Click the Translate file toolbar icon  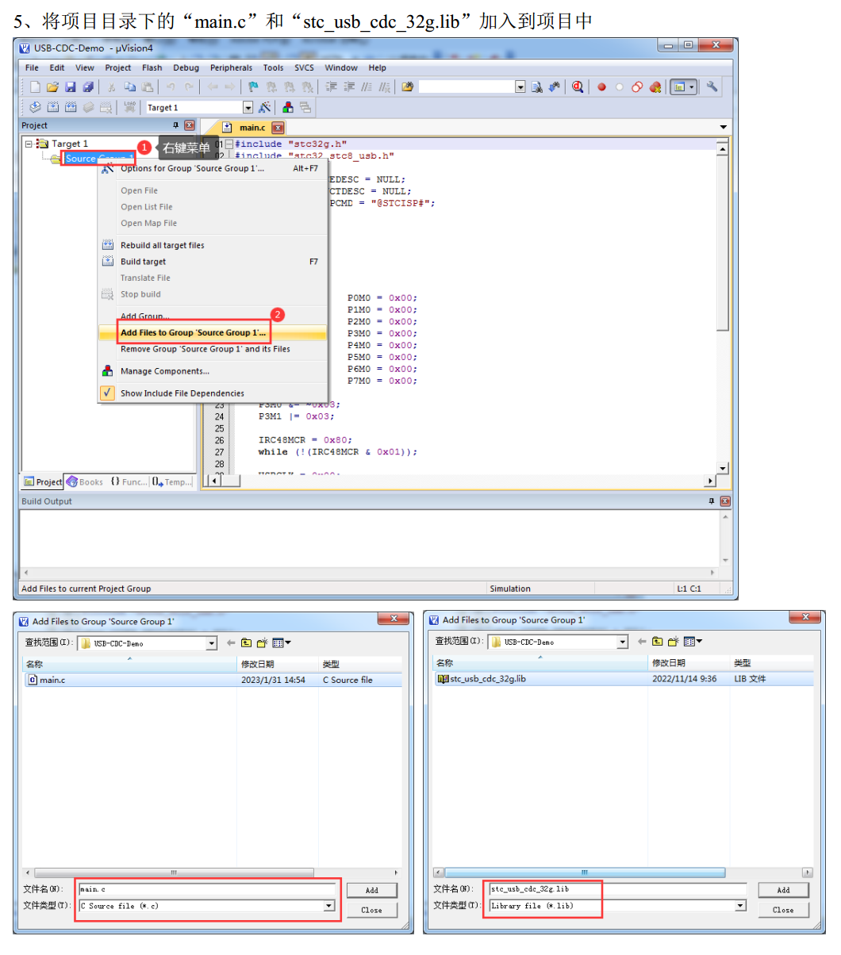coord(35,107)
